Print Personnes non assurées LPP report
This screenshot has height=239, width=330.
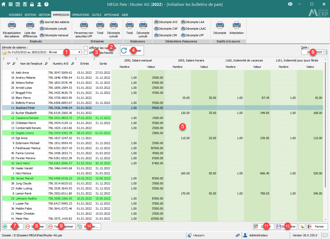click(83, 26)
